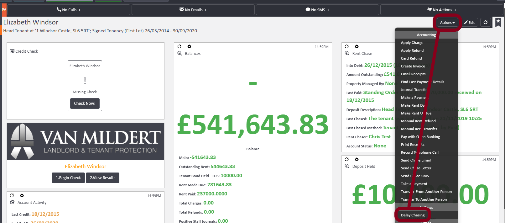Click the refresh icon in the Balances panel
The height and width of the screenshot is (223, 505).
179,46
